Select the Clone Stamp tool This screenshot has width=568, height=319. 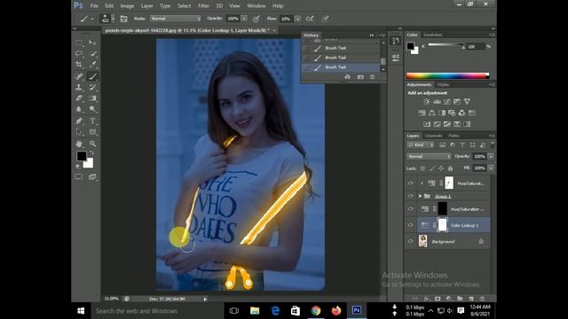tap(79, 87)
